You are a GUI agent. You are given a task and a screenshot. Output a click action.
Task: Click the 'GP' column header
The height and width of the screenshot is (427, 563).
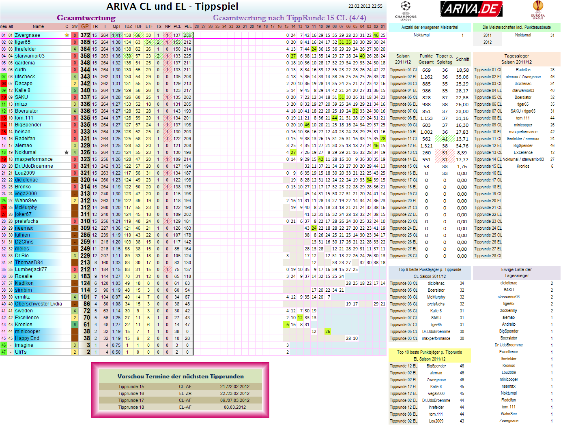[x=85, y=26]
